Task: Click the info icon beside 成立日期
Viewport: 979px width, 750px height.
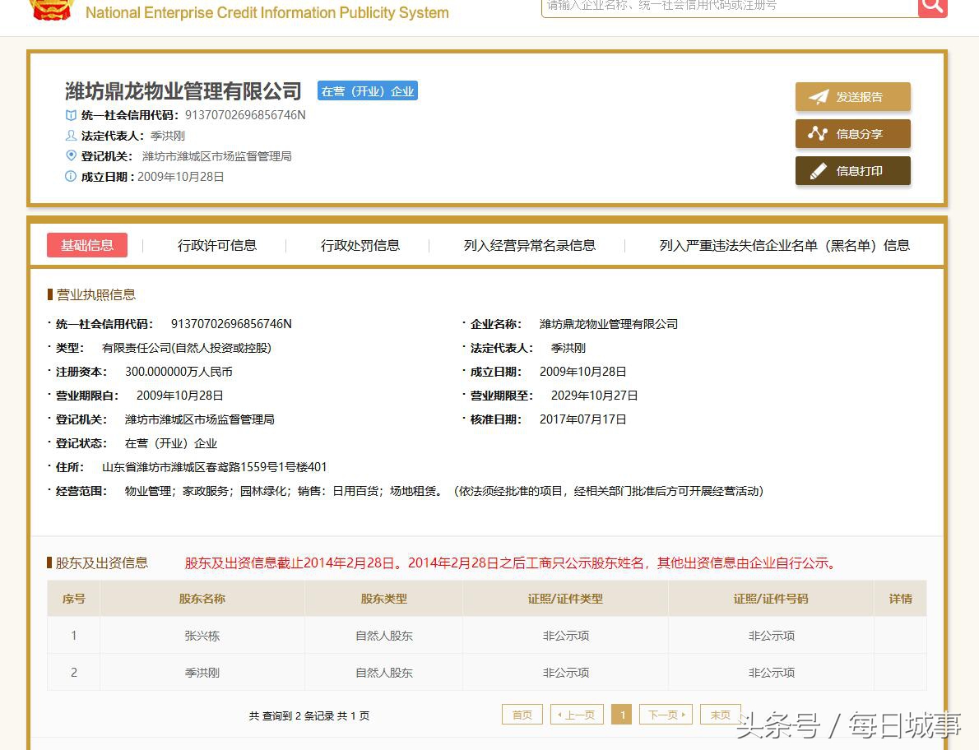Action: [70, 176]
